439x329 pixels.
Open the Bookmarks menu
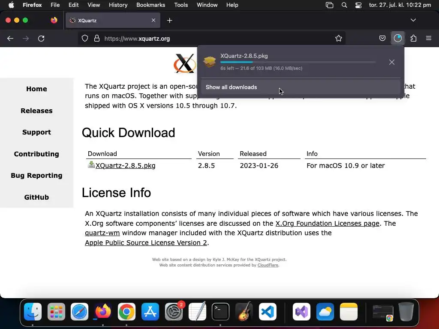tap(150, 5)
